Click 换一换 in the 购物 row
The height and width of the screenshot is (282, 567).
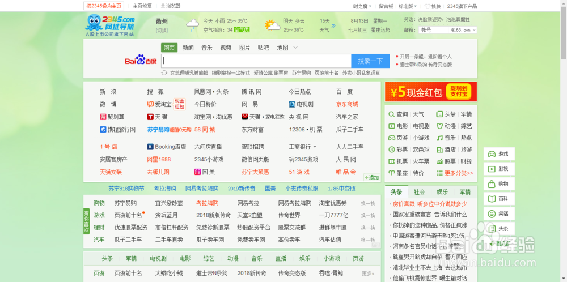click(x=368, y=203)
